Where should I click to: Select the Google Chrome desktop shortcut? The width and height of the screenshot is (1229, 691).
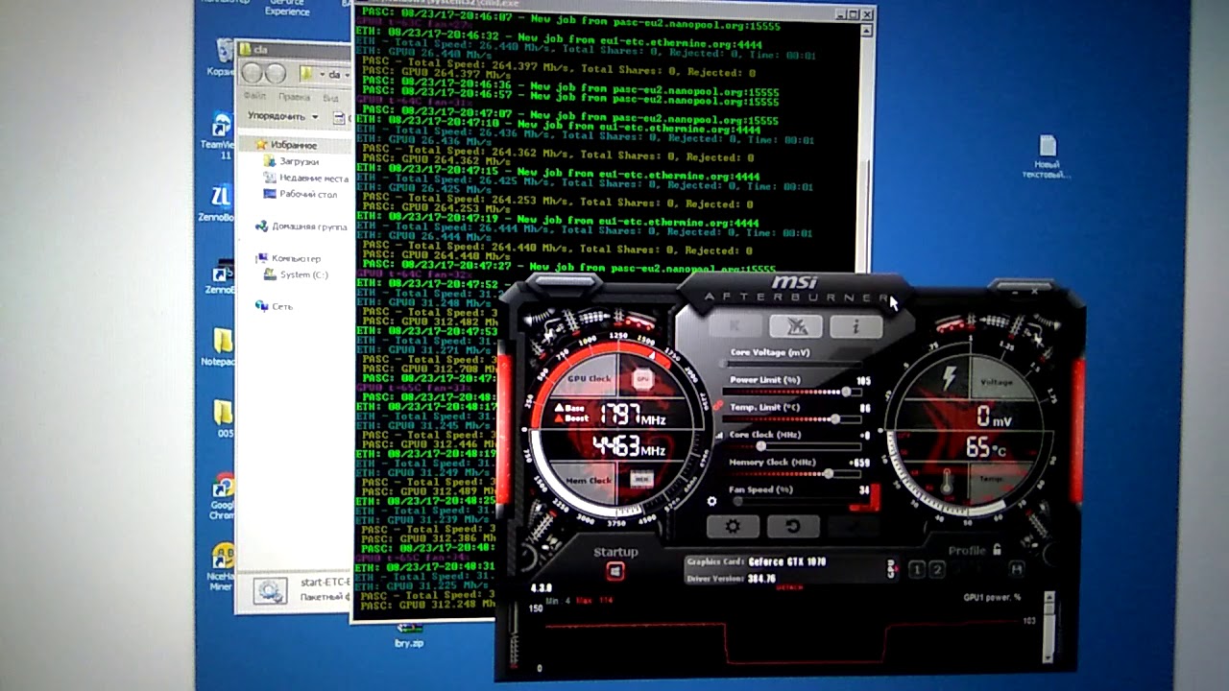point(222,495)
